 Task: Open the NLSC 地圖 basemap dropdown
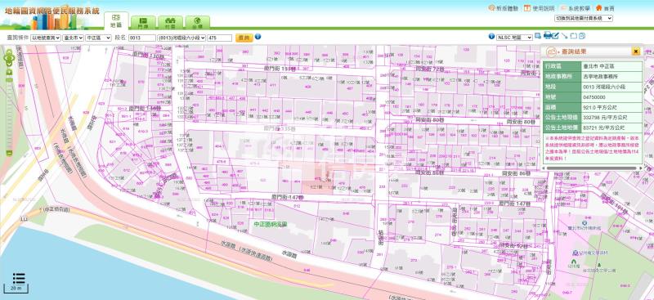515,37
